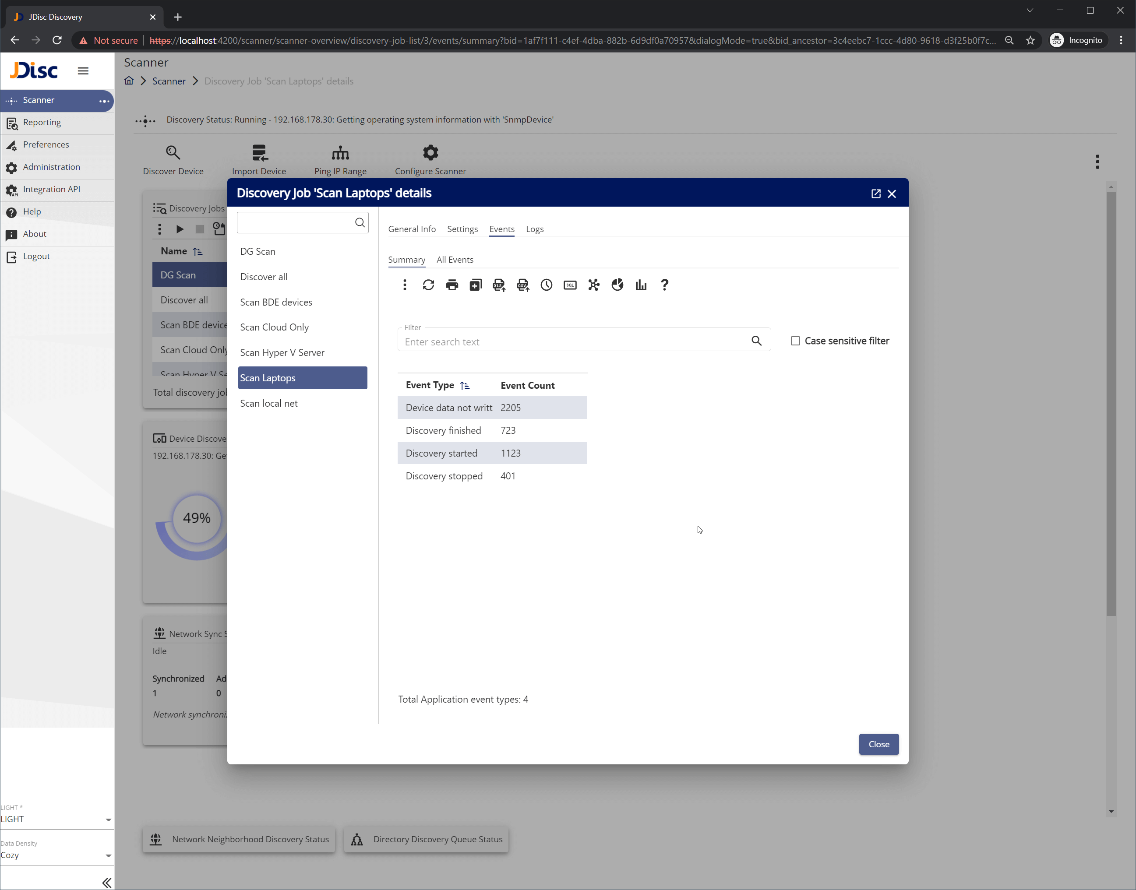
Task: Select Scan local net job
Action: [269, 403]
